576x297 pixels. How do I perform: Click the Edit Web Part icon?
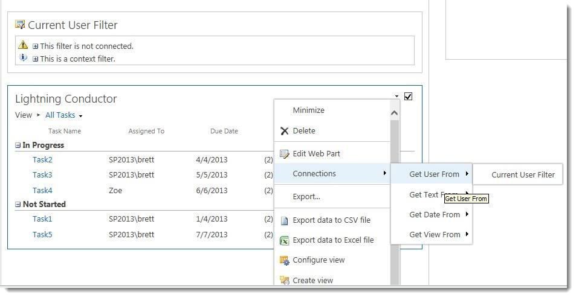pos(284,154)
